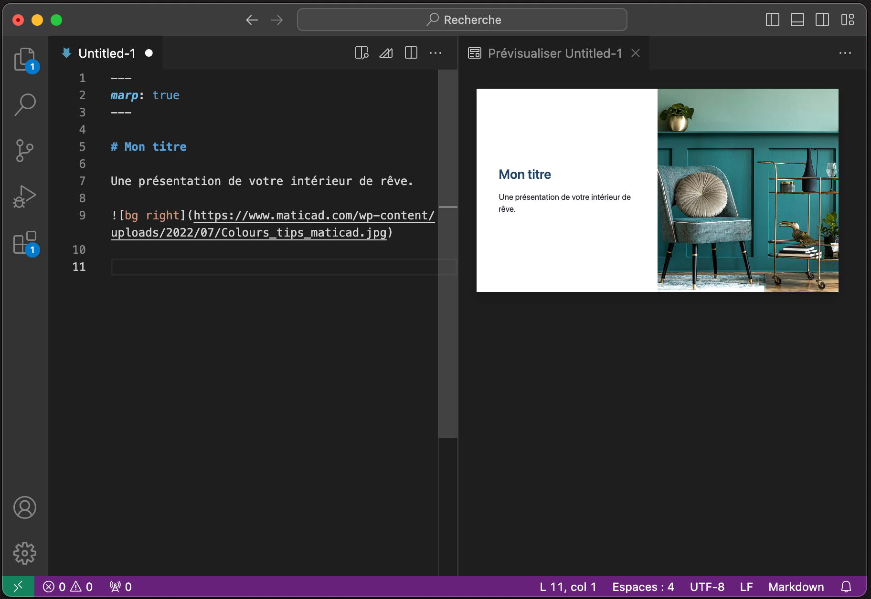Viewport: 871px width, 599px height.
Task: Open more actions for preview group
Action: pyautogui.click(x=845, y=53)
